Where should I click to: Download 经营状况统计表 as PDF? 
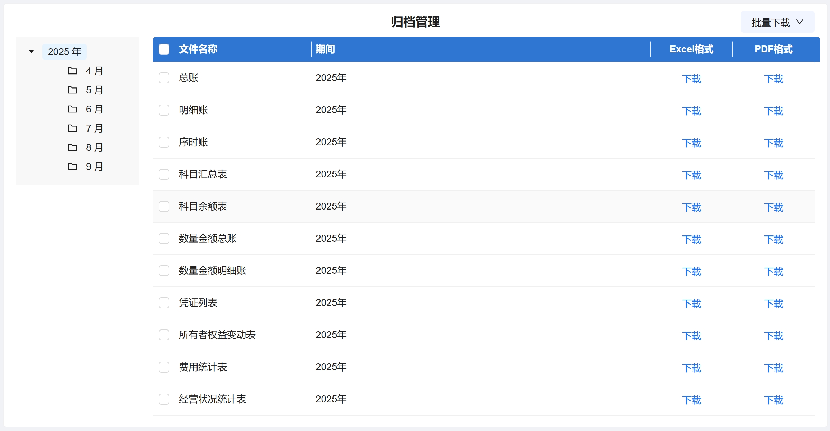pyautogui.click(x=773, y=400)
